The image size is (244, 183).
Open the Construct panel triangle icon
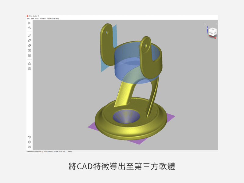pyautogui.click(x=29, y=63)
